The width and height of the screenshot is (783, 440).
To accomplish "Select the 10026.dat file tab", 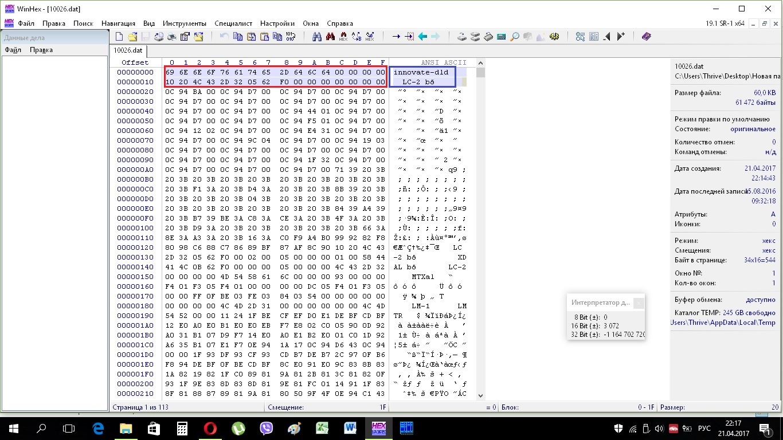I will (128, 50).
